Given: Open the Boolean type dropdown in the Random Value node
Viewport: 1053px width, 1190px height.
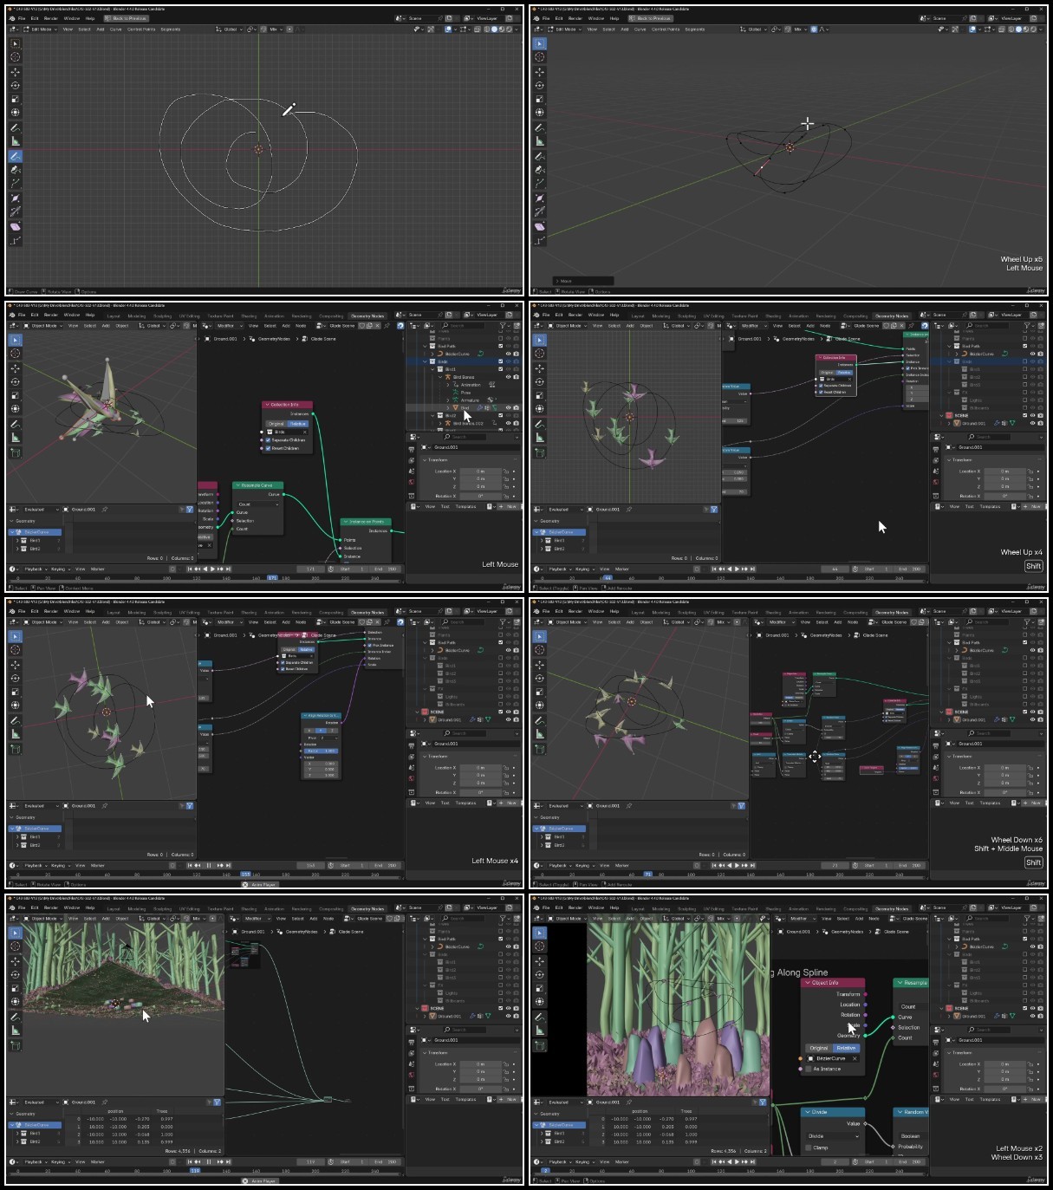Looking at the screenshot, I should (x=912, y=1135).
